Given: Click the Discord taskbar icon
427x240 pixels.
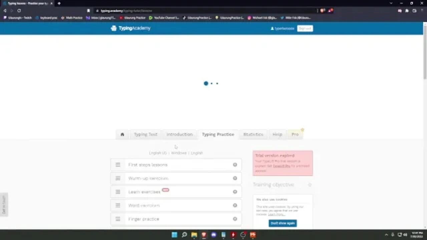Looking at the screenshot, I should point(213,235).
